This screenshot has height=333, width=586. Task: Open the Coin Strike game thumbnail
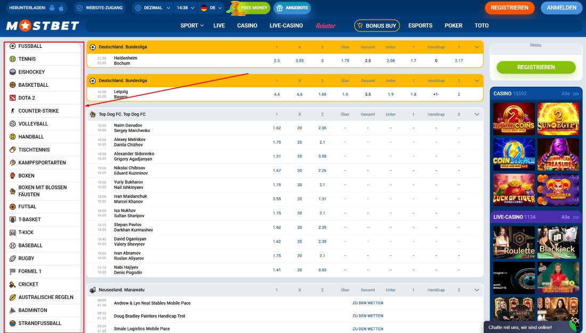click(x=514, y=155)
